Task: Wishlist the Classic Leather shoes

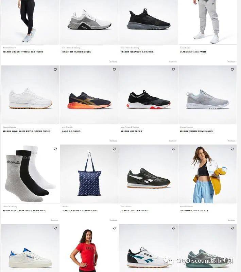Action: click(174, 149)
